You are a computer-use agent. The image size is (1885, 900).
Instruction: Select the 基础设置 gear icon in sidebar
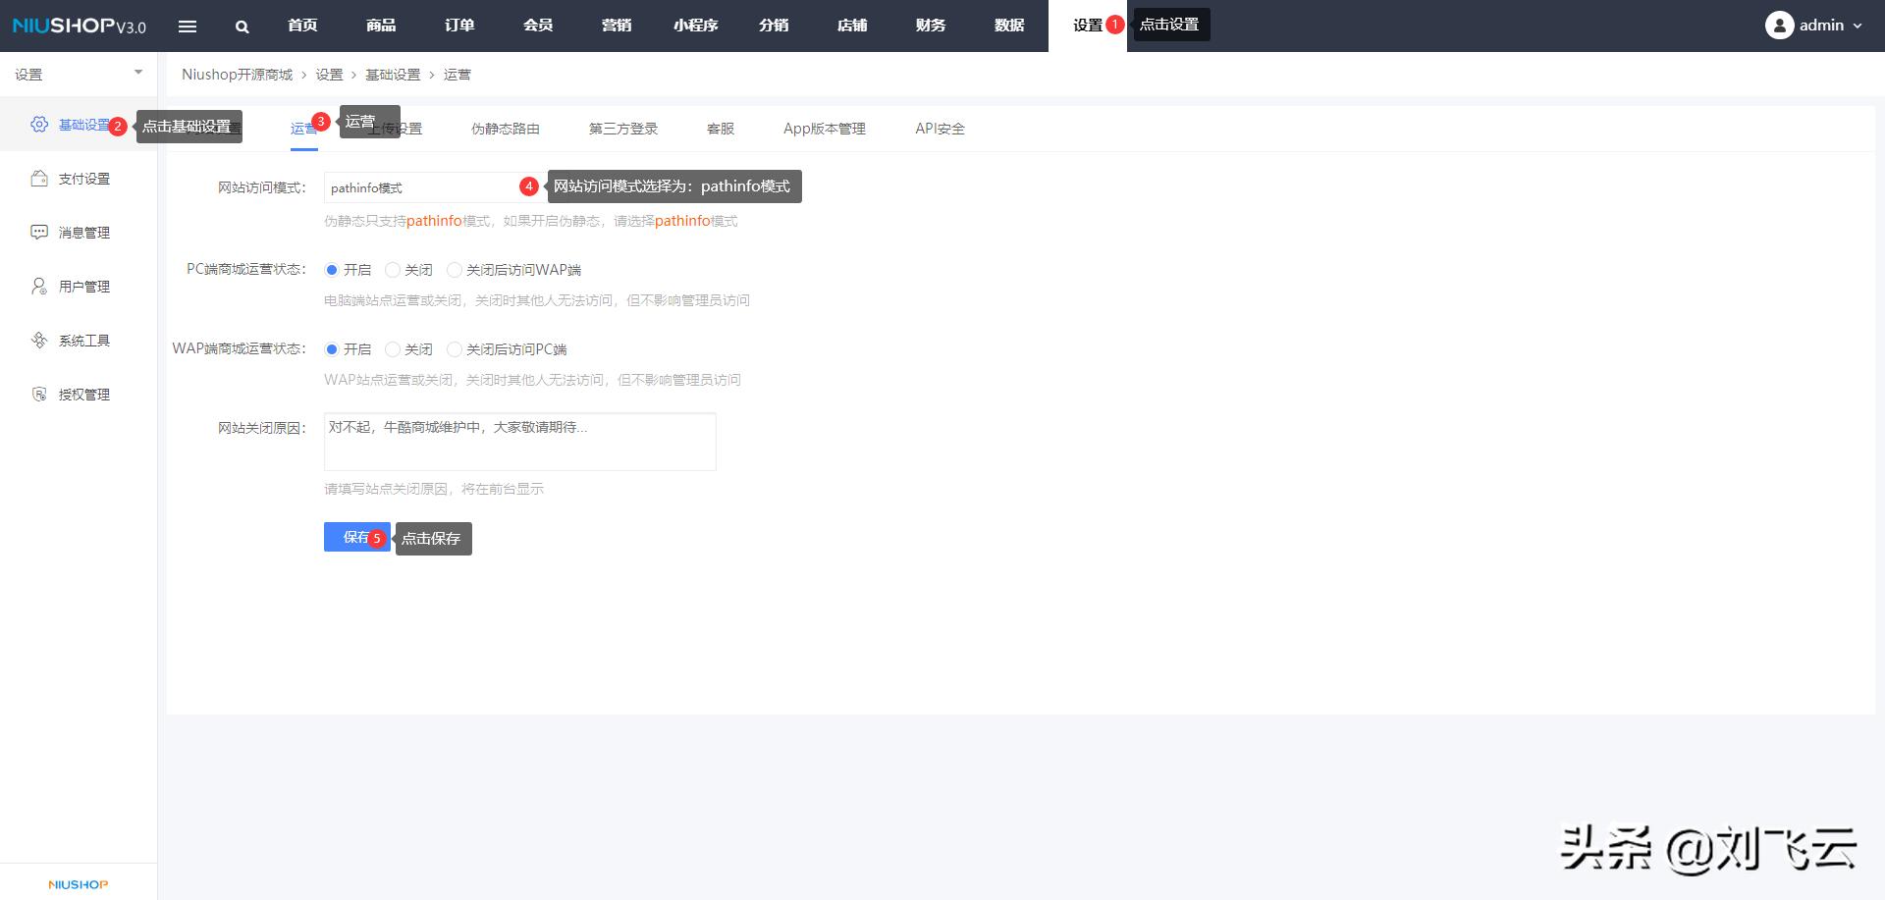point(38,124)
